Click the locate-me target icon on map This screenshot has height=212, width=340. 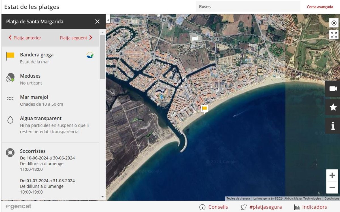[334, 23]
